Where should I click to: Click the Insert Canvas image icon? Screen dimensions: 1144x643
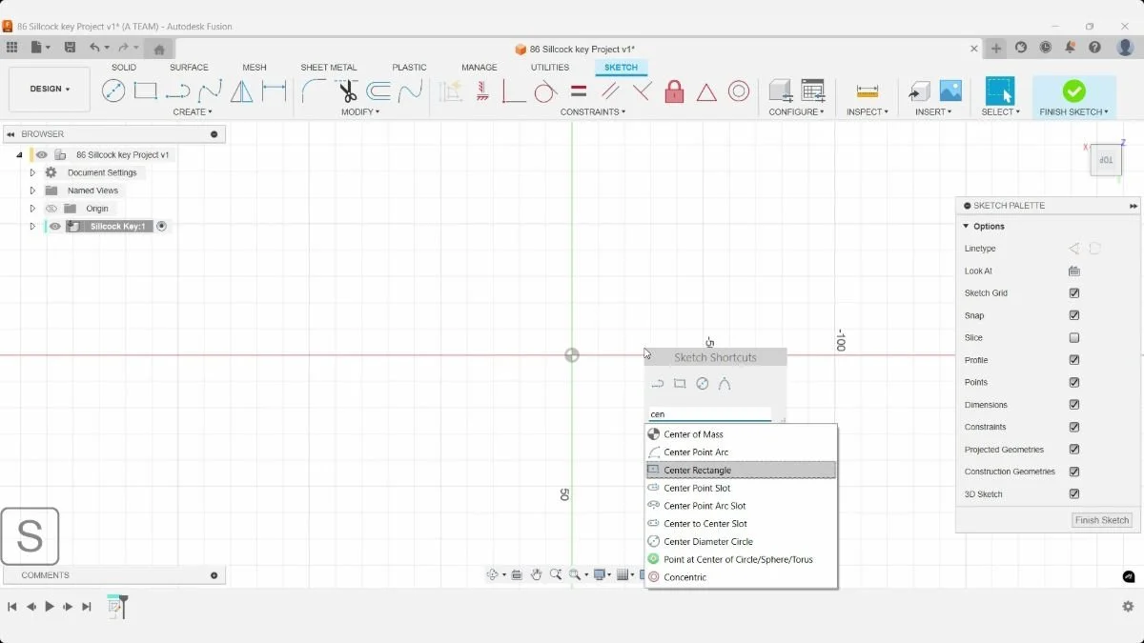pyautogui.click(x=950, y=90)
